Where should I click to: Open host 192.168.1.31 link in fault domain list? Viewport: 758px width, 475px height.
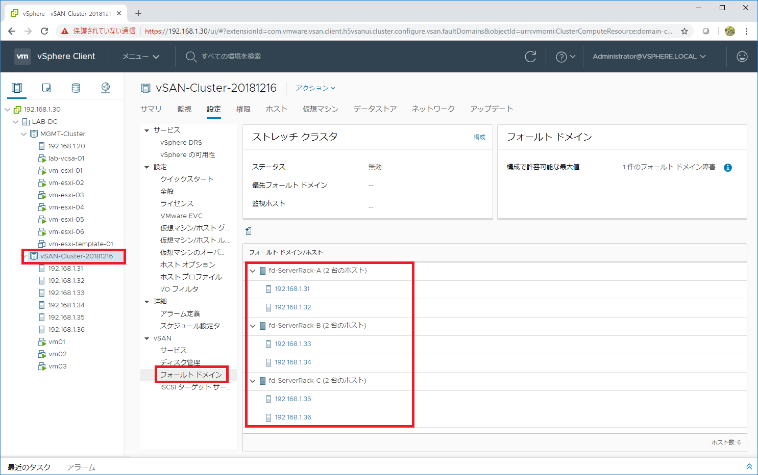292,289
